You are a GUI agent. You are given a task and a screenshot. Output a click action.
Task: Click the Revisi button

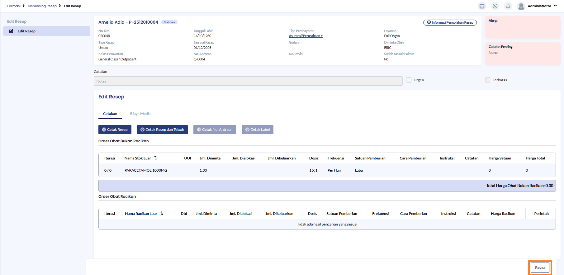tap(540, 268)
